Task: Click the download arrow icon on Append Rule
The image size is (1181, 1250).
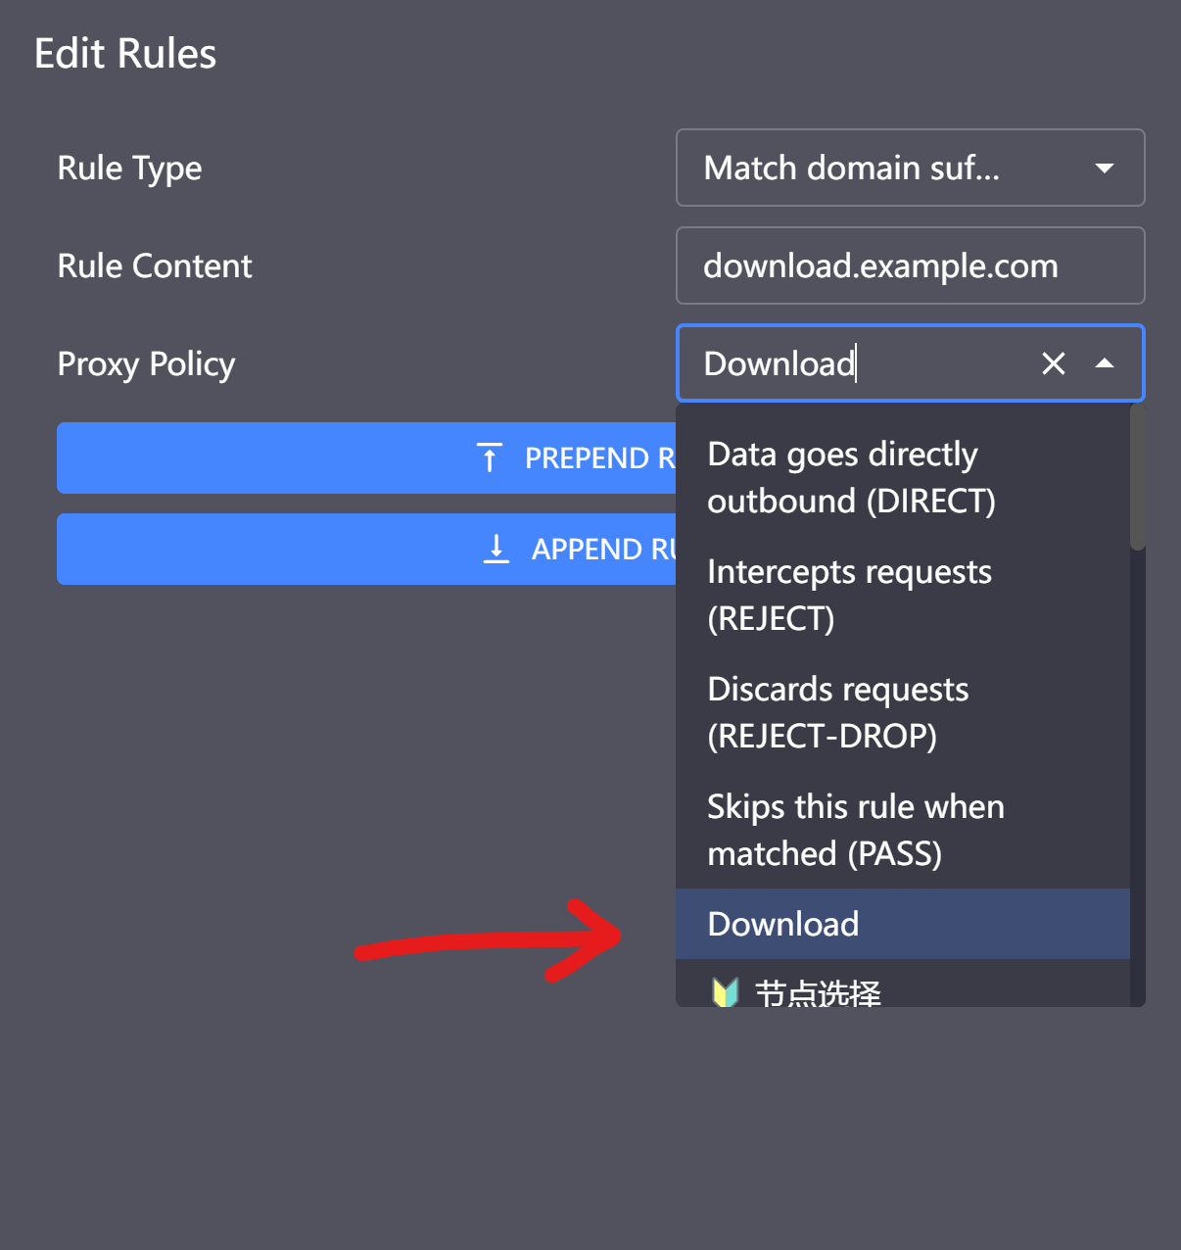Action: (x=496, y=549)
